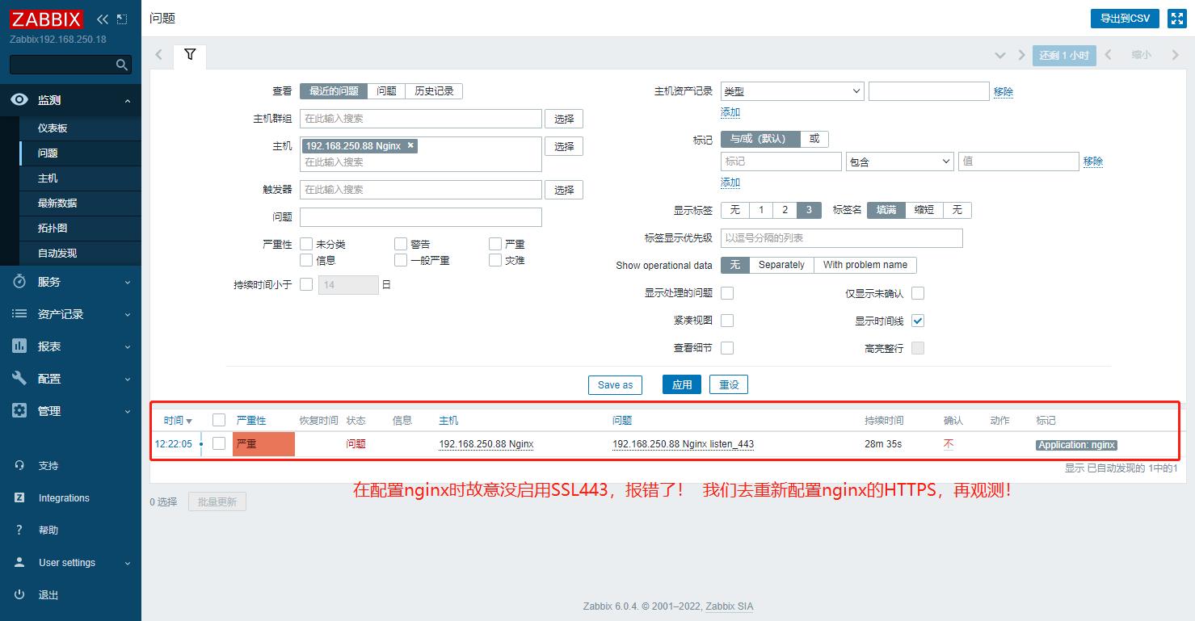
Task: Check the 信息 severity checkbox
Action: point(306,260)
